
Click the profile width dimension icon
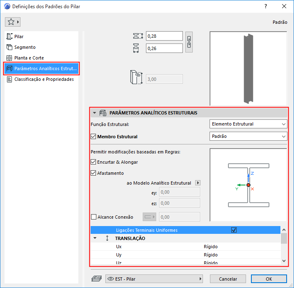coord(136,48)
